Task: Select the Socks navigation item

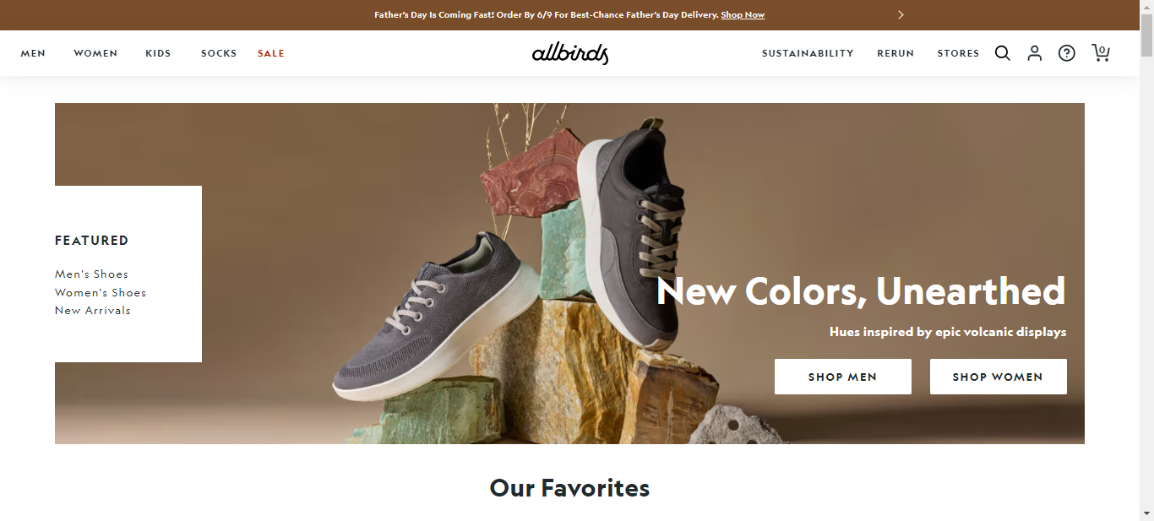Action: coord(219,53)
